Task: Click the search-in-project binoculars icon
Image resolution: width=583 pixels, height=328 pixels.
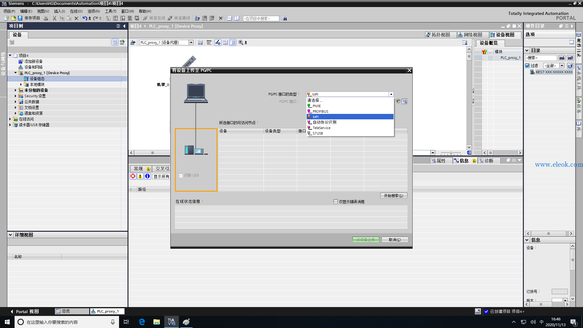Action: [285, 19]
